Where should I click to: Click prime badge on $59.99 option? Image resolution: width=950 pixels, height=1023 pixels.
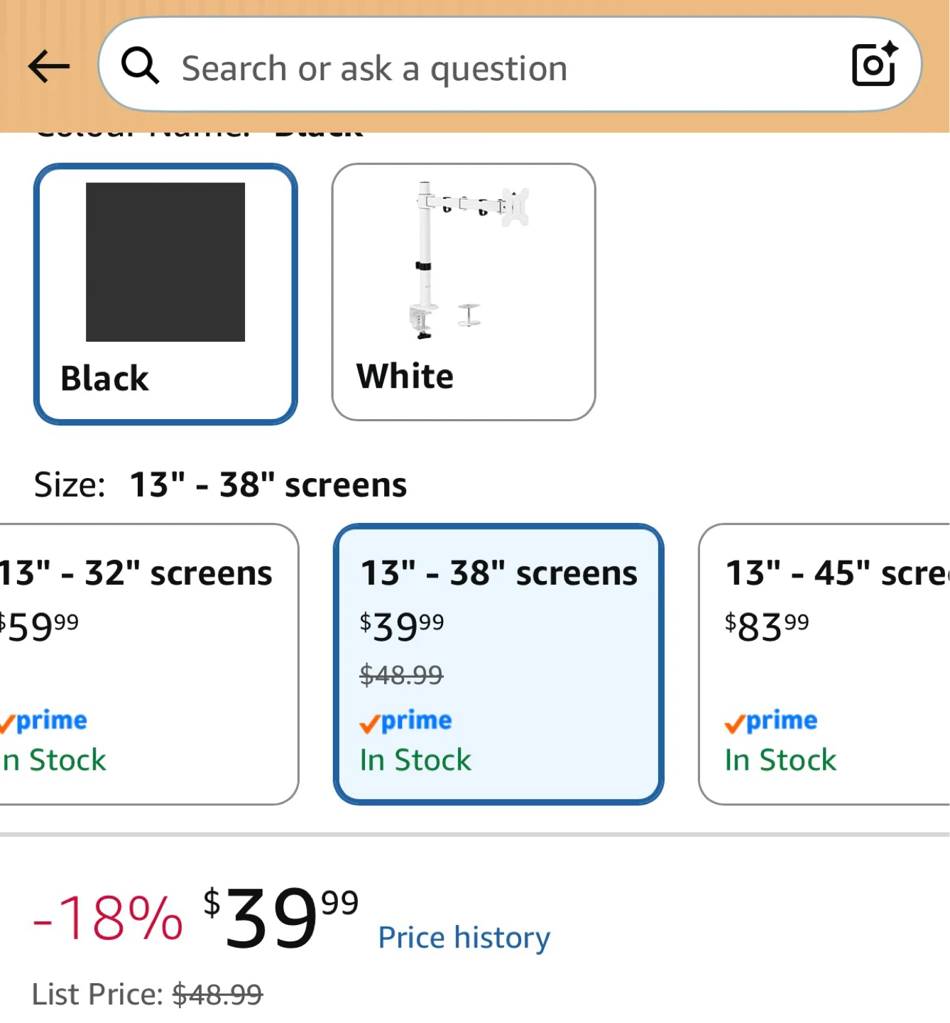point(43,722)
